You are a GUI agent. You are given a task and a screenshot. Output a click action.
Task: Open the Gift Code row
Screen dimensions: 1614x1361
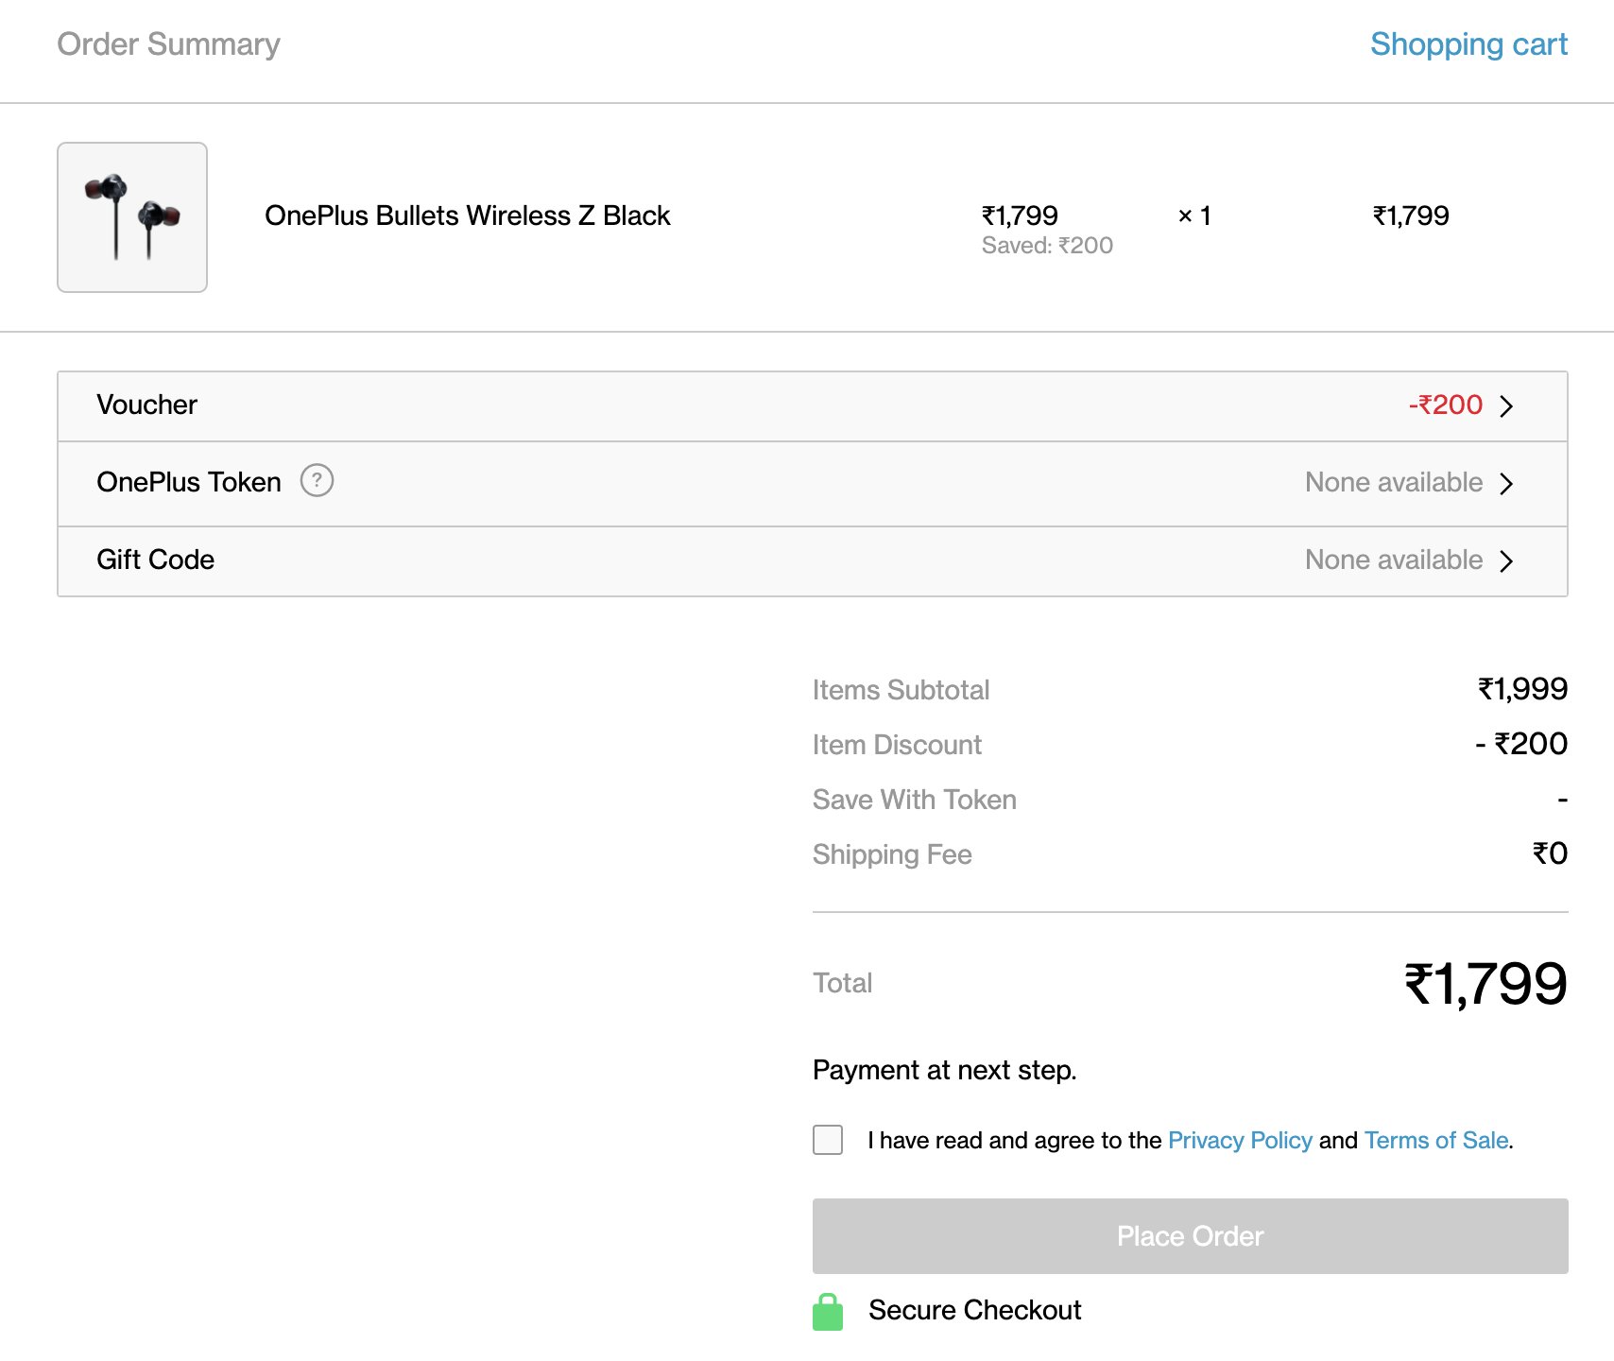point(813,560)
